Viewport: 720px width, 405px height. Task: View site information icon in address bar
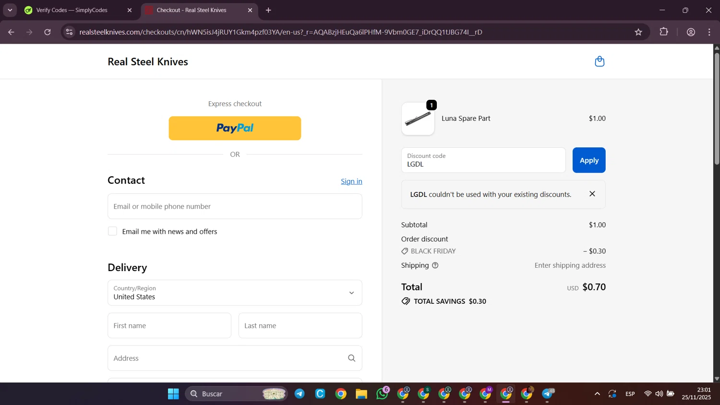coord(70,32)
